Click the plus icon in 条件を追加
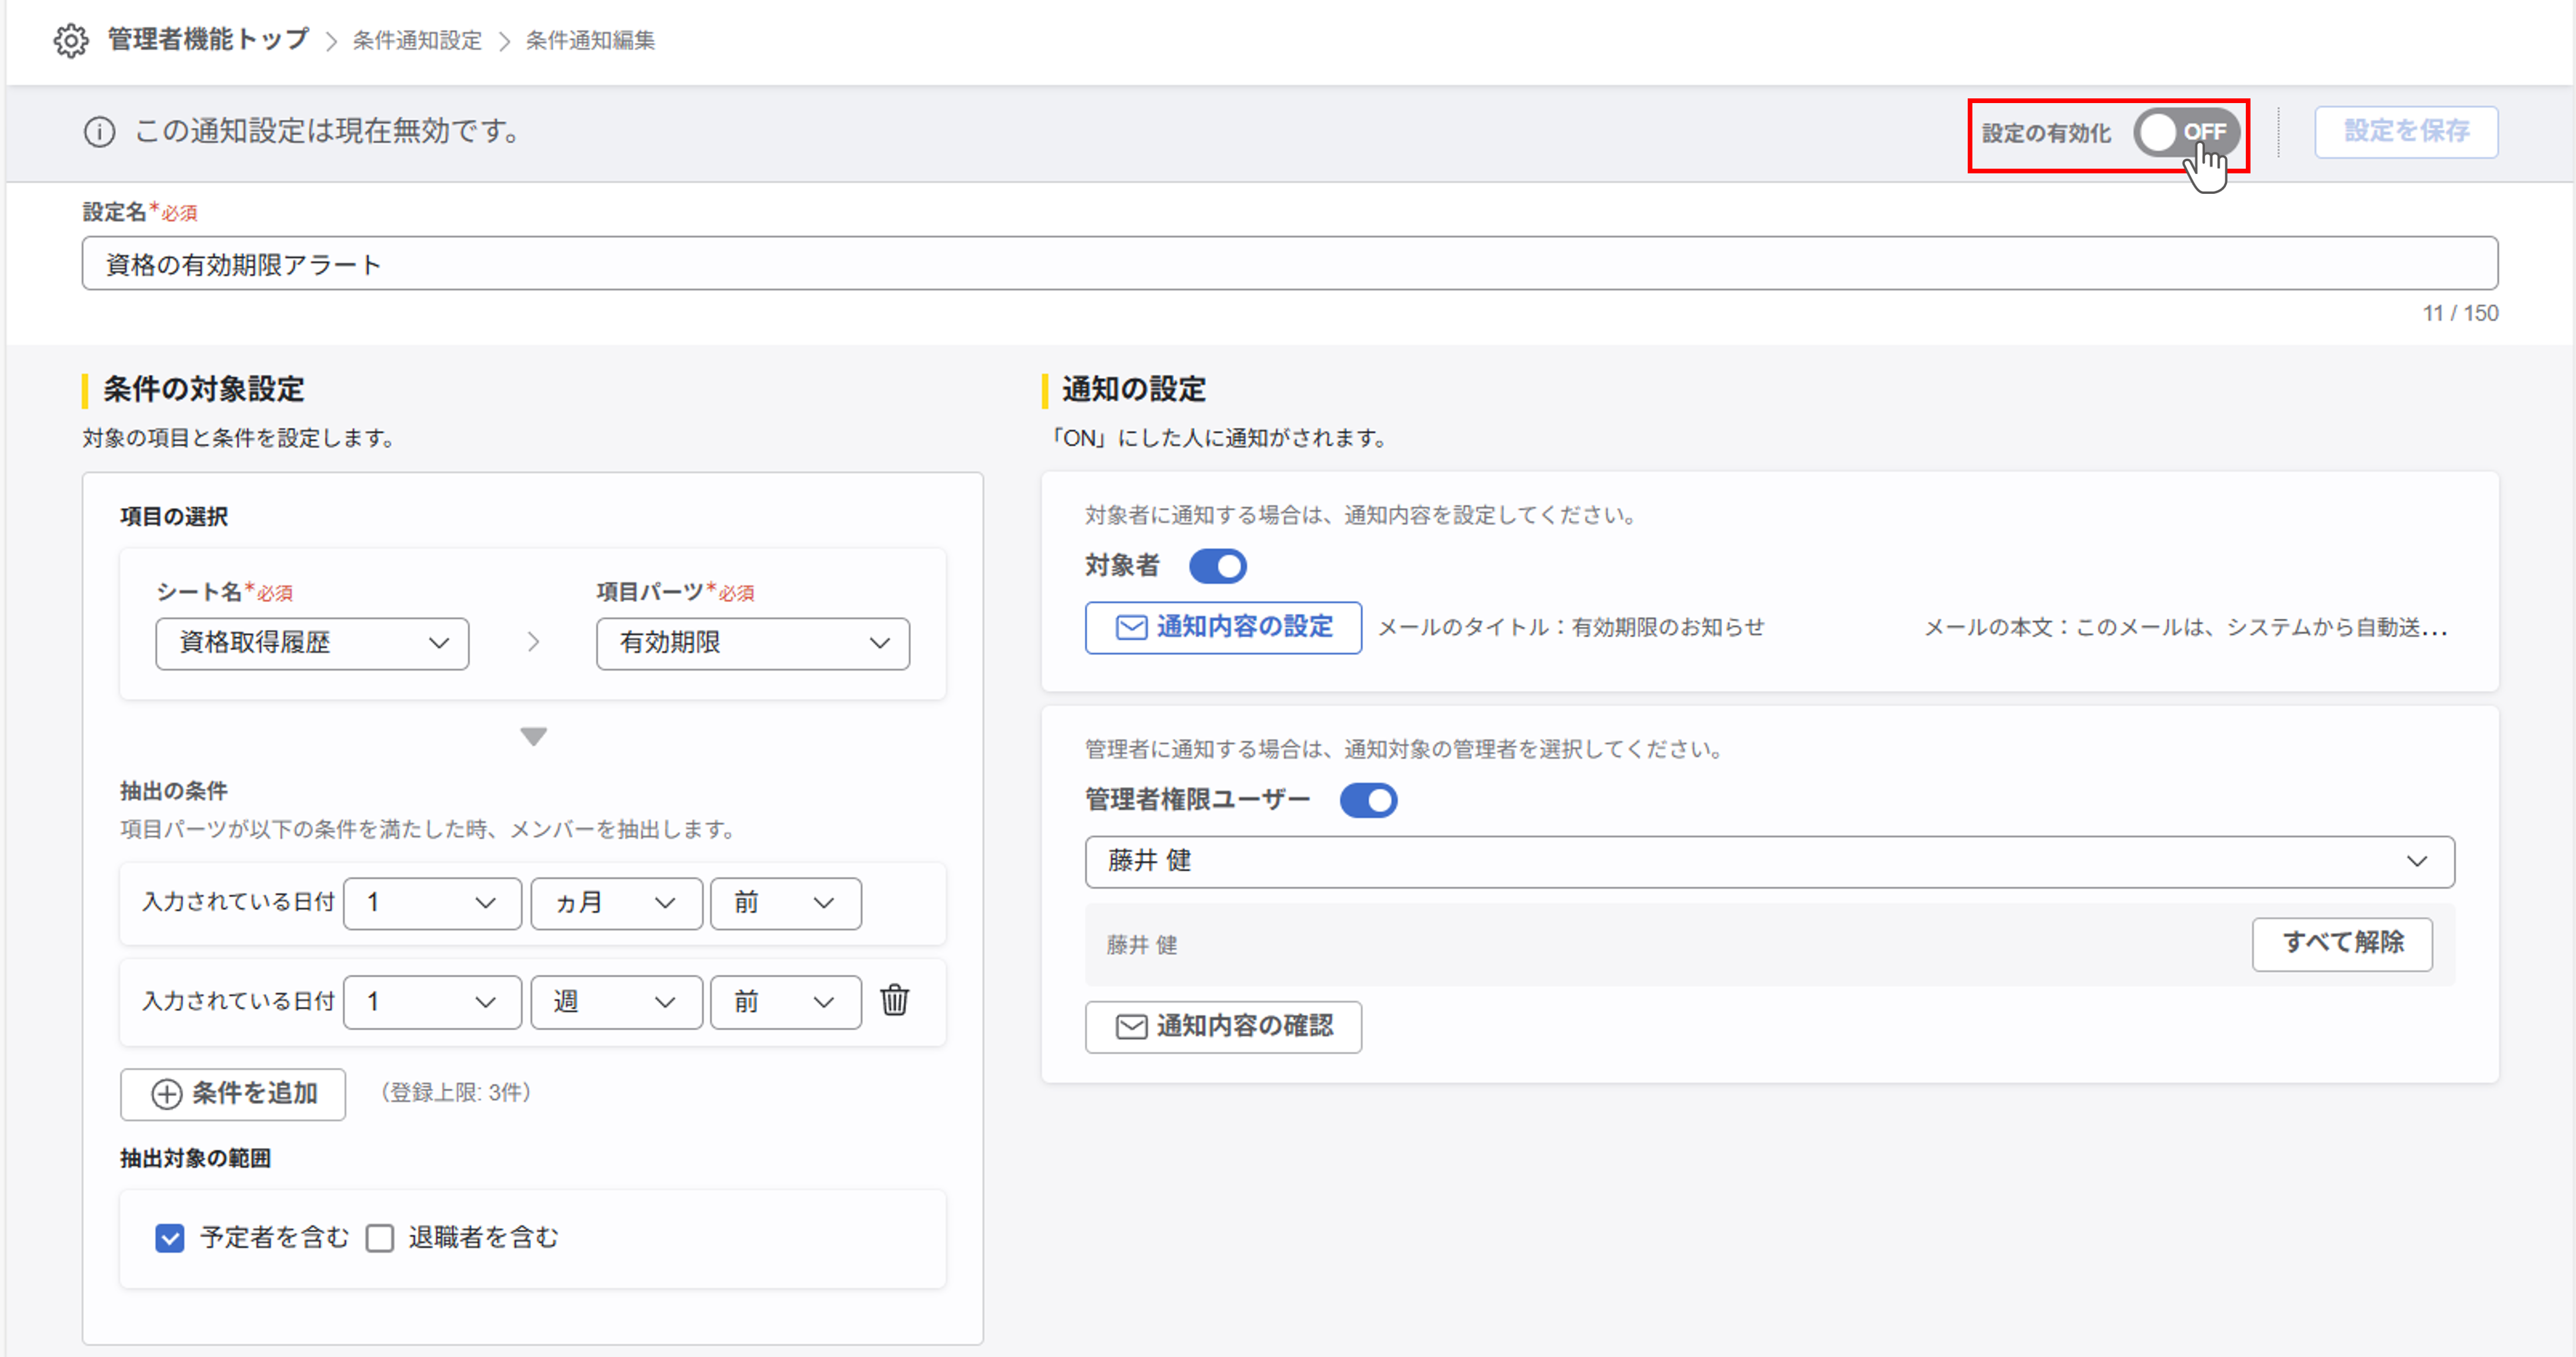The height and width of the screenshot is (1357, 2576). pyautogui.click(x=166, y=1094)
